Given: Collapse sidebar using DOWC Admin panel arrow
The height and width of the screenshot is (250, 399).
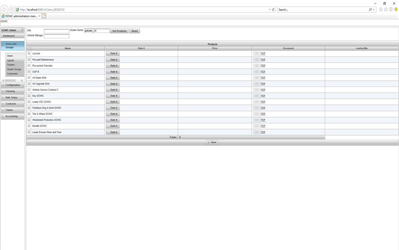Looking at the screenshot, I should (x=22, y=31).
